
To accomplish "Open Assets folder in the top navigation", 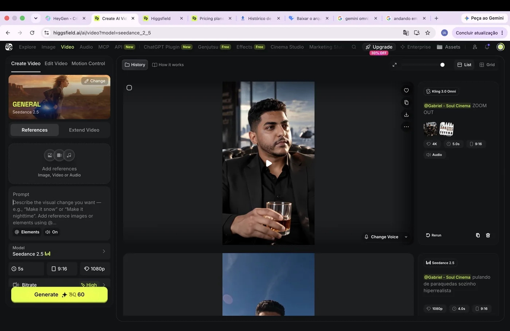I will (448, 47).
